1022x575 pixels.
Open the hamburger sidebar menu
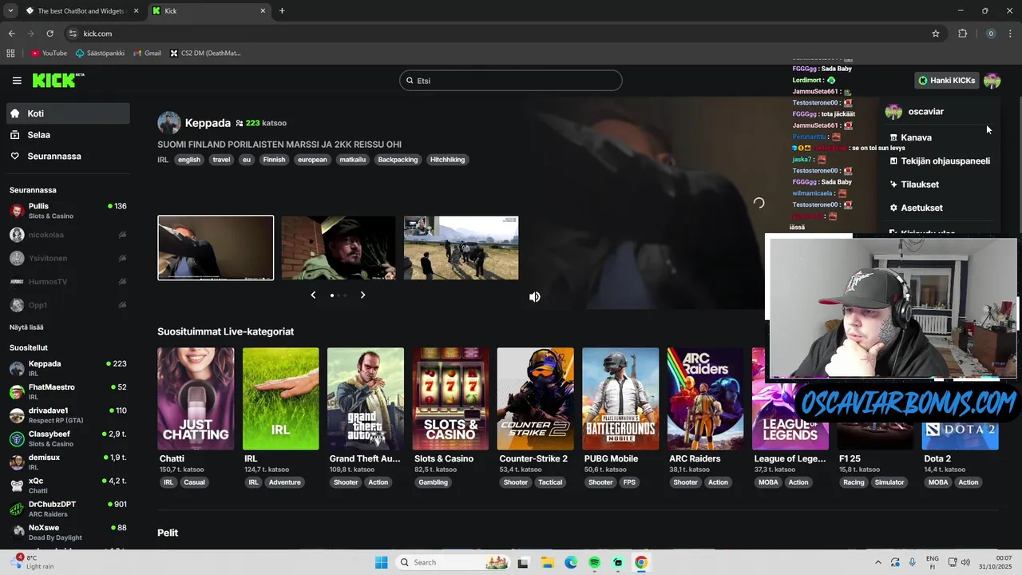17,81
